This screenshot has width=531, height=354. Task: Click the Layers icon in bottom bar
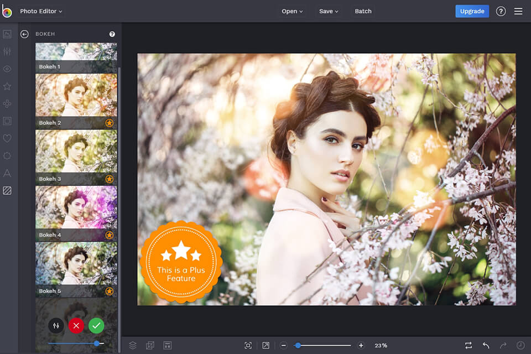click(x=133, y=345)
